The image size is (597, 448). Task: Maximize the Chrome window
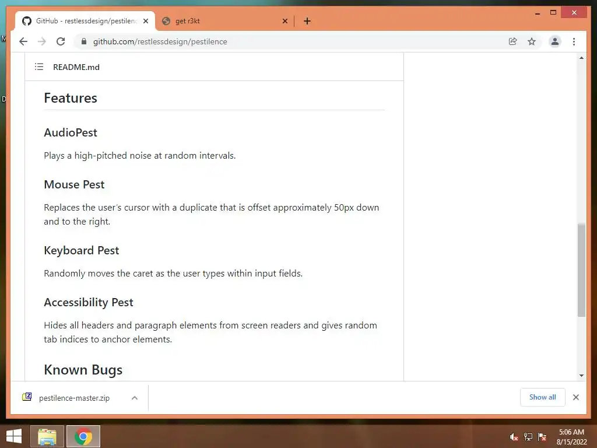(553, 13)
